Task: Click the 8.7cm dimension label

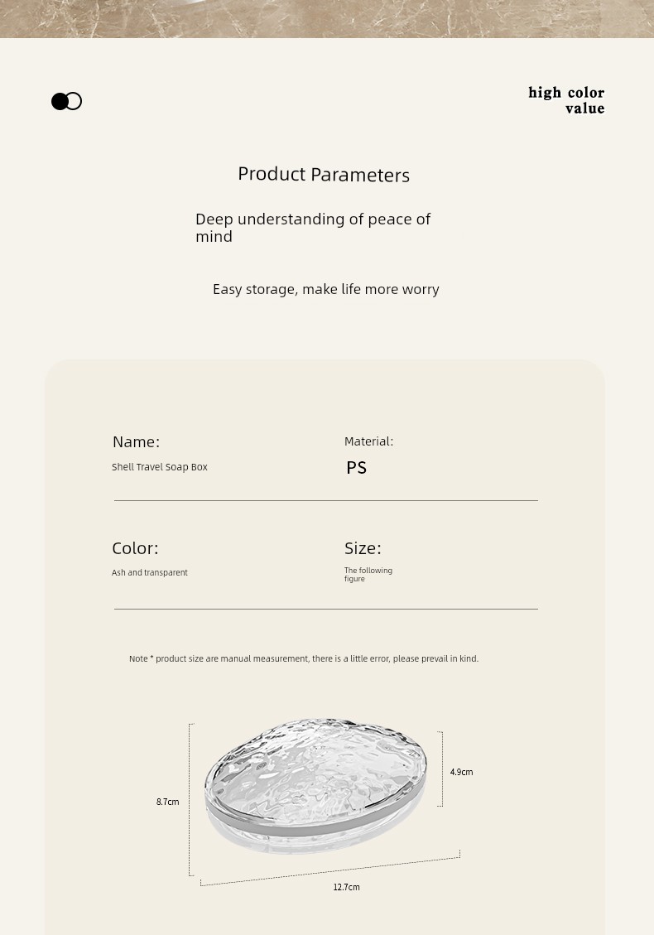Action: [167, 802]
